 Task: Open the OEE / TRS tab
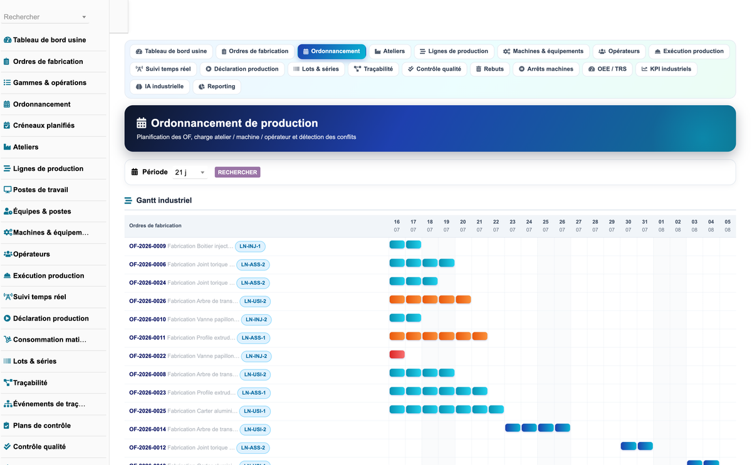point(607,69)
